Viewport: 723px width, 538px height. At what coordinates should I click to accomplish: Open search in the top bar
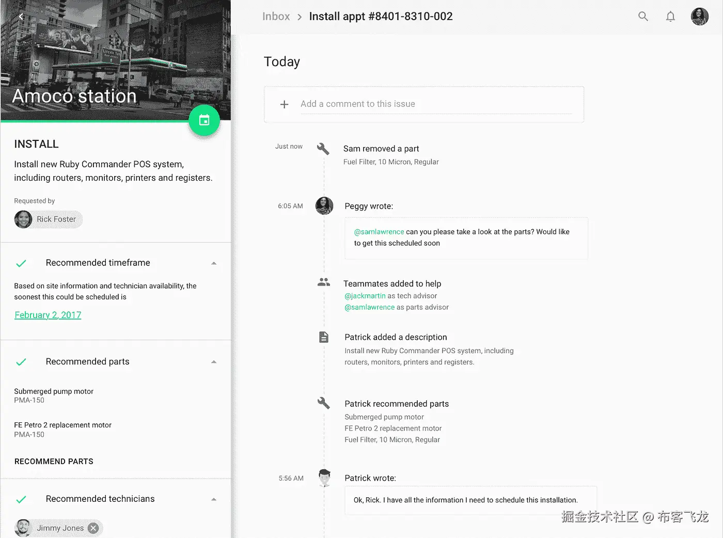(643, 17)
